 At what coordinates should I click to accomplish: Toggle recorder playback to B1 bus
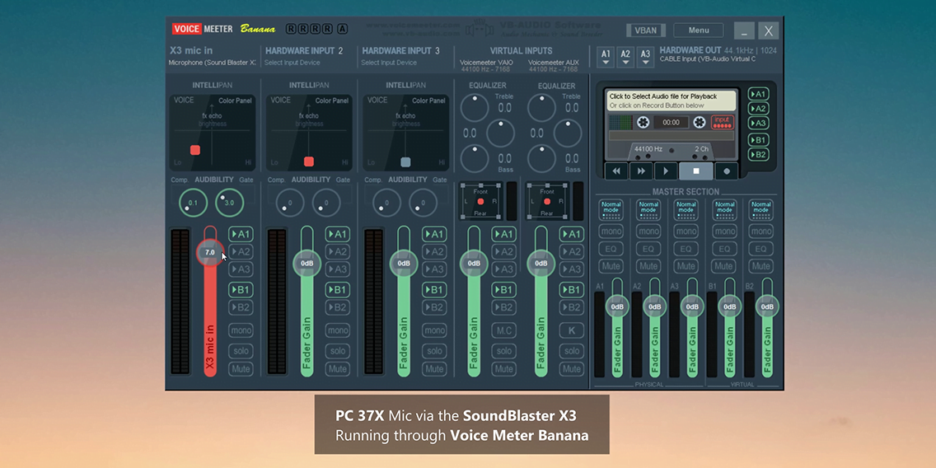pos(758,140)
